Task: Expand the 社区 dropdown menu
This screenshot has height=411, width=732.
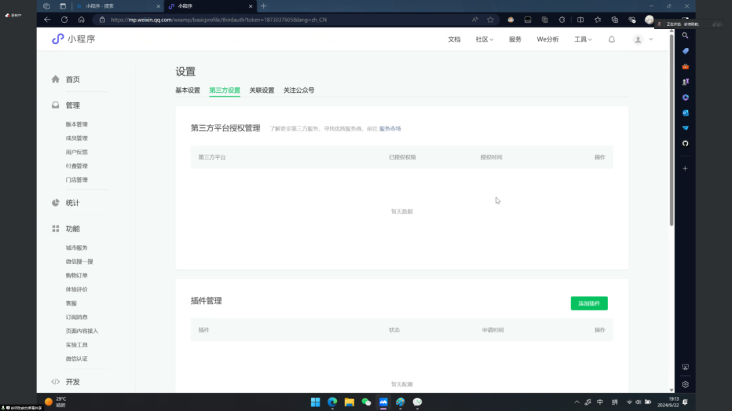Action: pos(484,40)
